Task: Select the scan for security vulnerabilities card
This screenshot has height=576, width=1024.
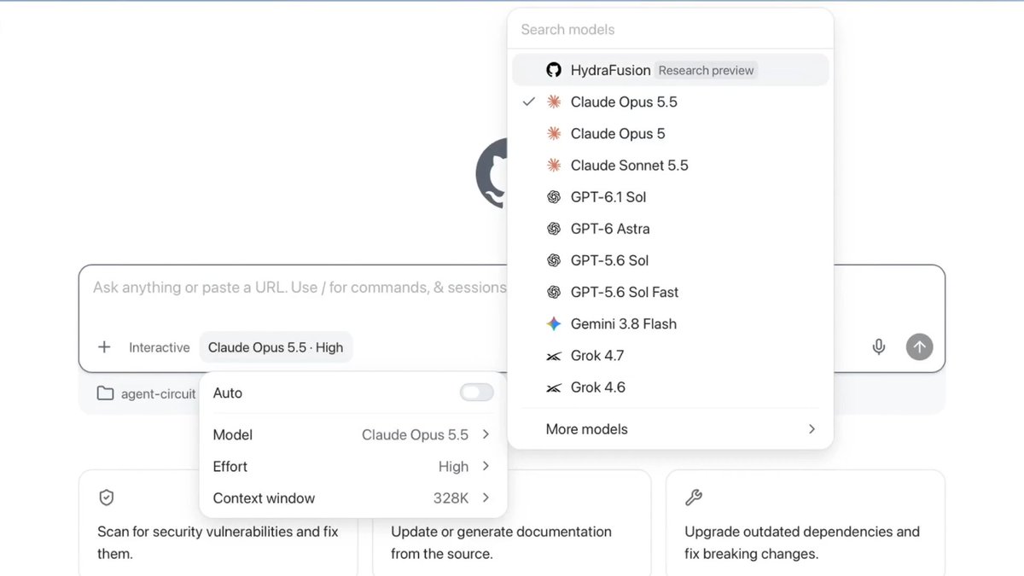Action: 218,522
